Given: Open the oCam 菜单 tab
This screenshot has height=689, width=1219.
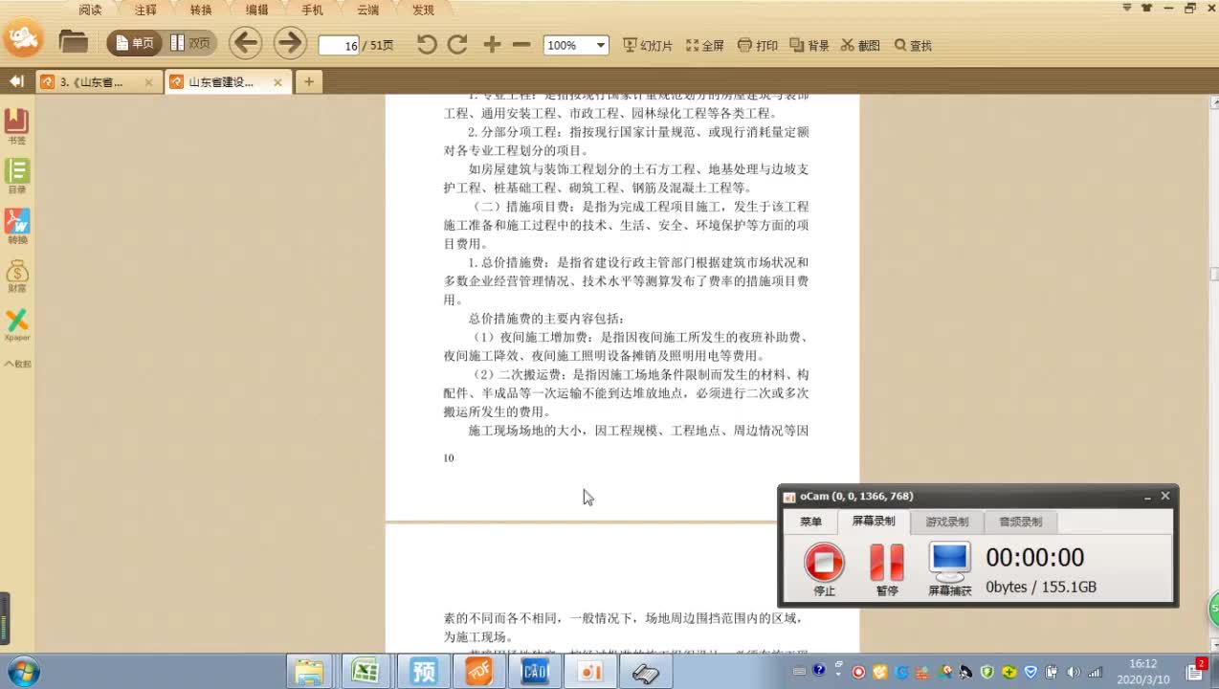Looking at the screenshot, I should [x=810, y=522].
